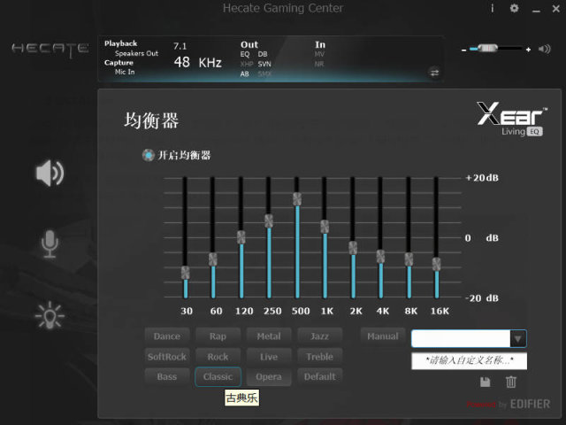Apply the Live EQ preset

(269, 357)
